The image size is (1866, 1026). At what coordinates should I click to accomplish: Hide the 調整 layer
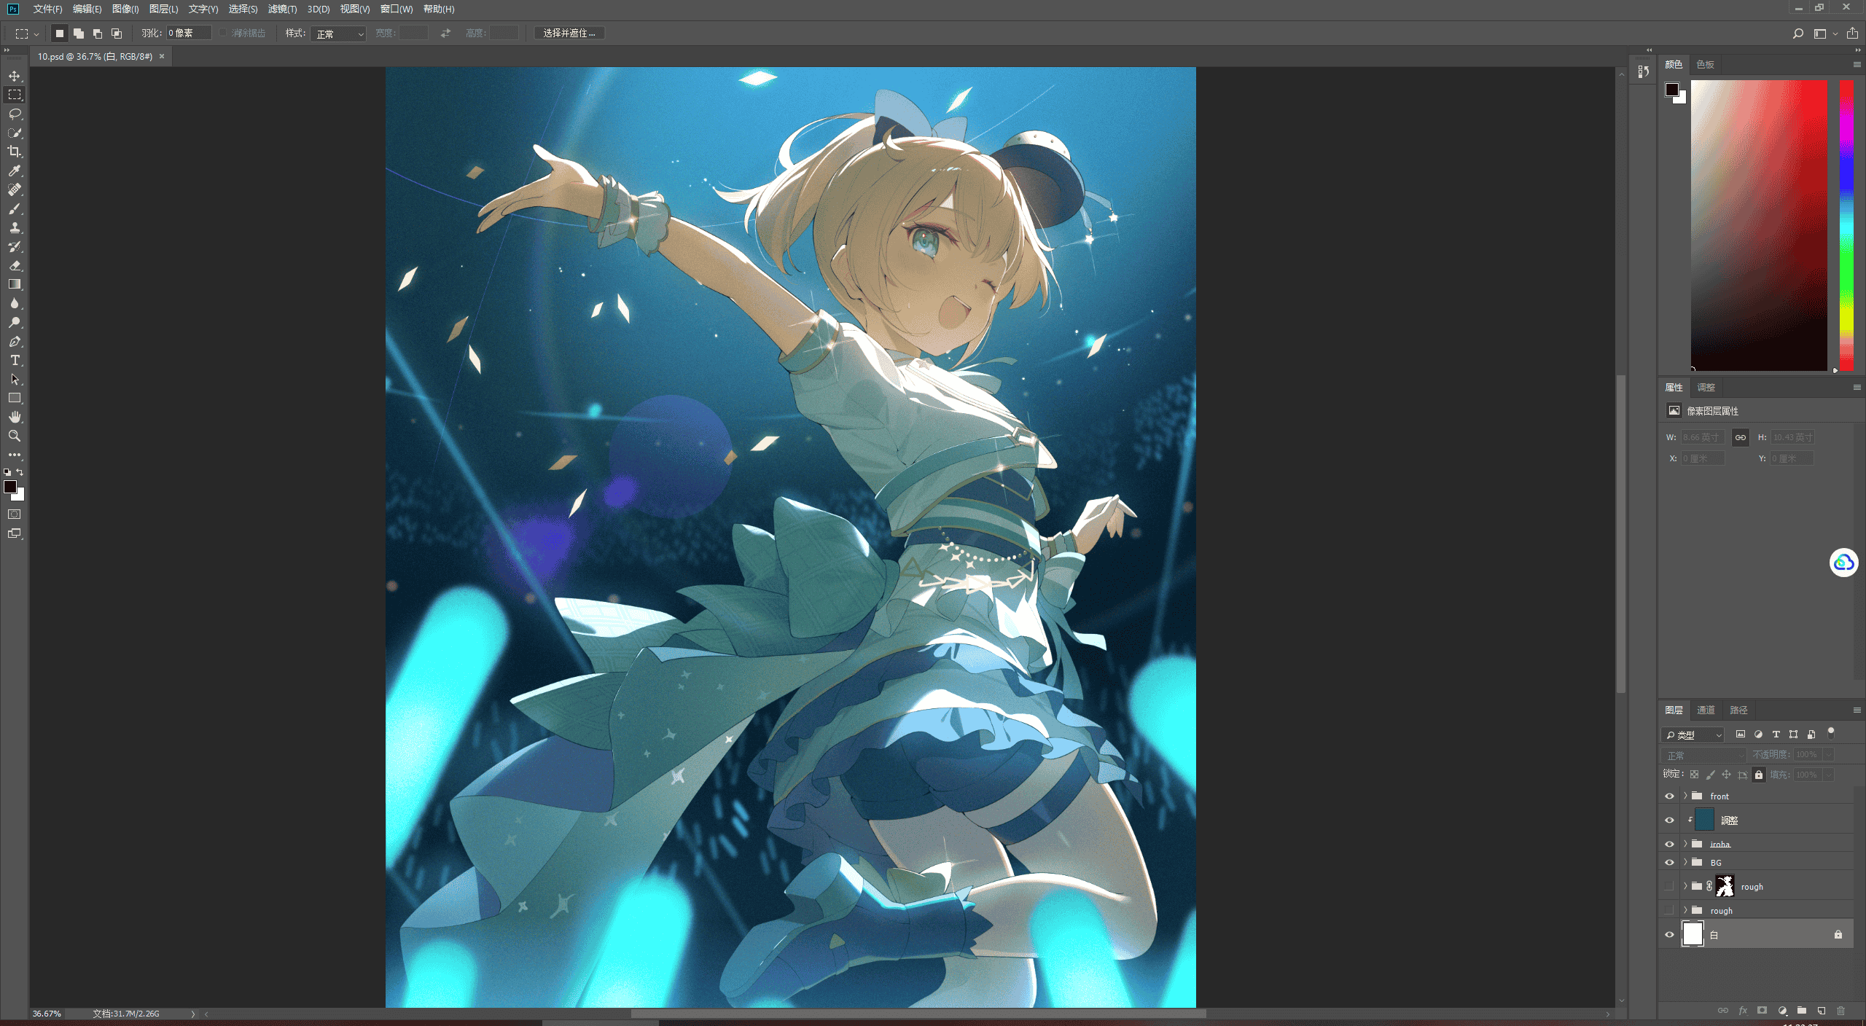coord(1669,820)
